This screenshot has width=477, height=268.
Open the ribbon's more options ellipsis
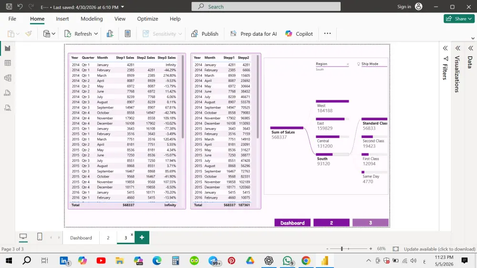(x=327, y=34)
